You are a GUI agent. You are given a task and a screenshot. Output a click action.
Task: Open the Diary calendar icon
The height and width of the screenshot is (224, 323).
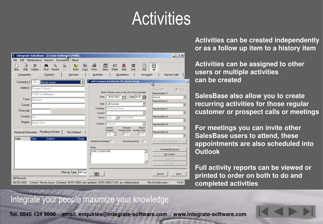click(x=105, y=67)
